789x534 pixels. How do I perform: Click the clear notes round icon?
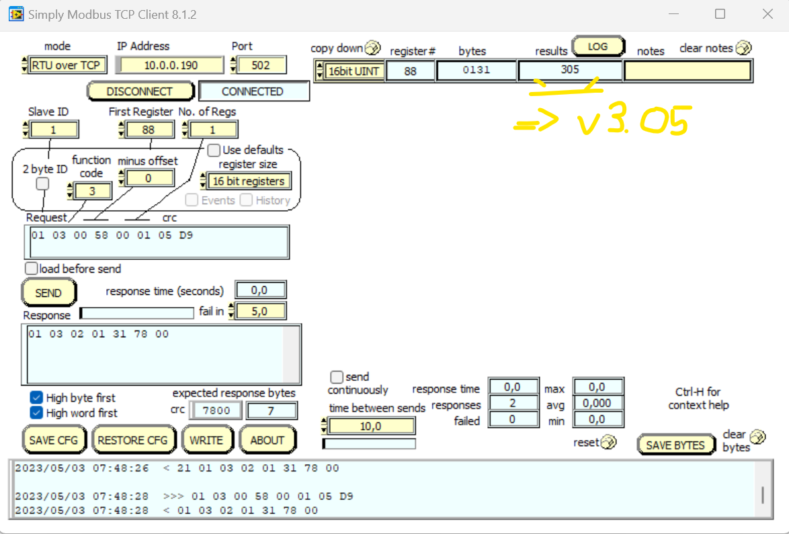[743, 48]
